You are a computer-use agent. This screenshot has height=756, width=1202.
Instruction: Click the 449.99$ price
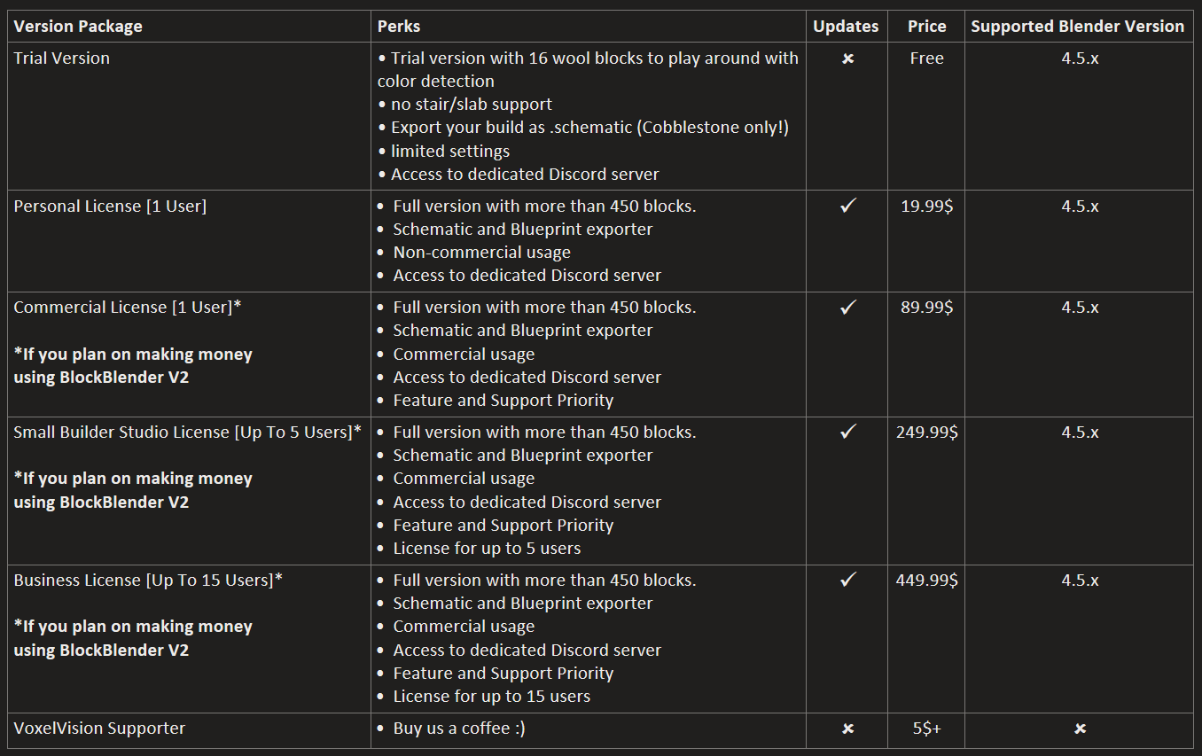pos(926,581)
